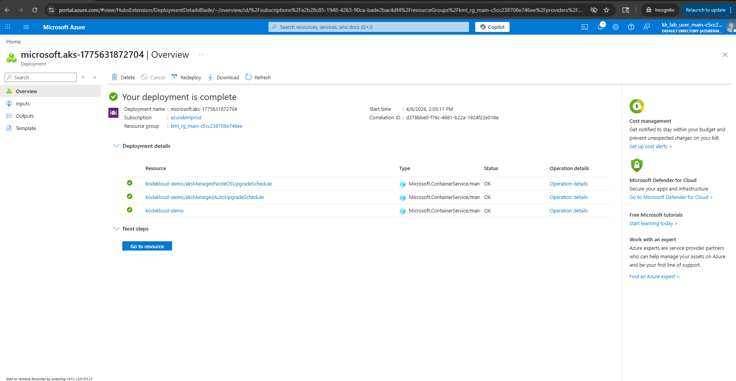Screen dimensions: 736x381
Task: Refresh the deployment overview
Action: (x=258, y=77)
